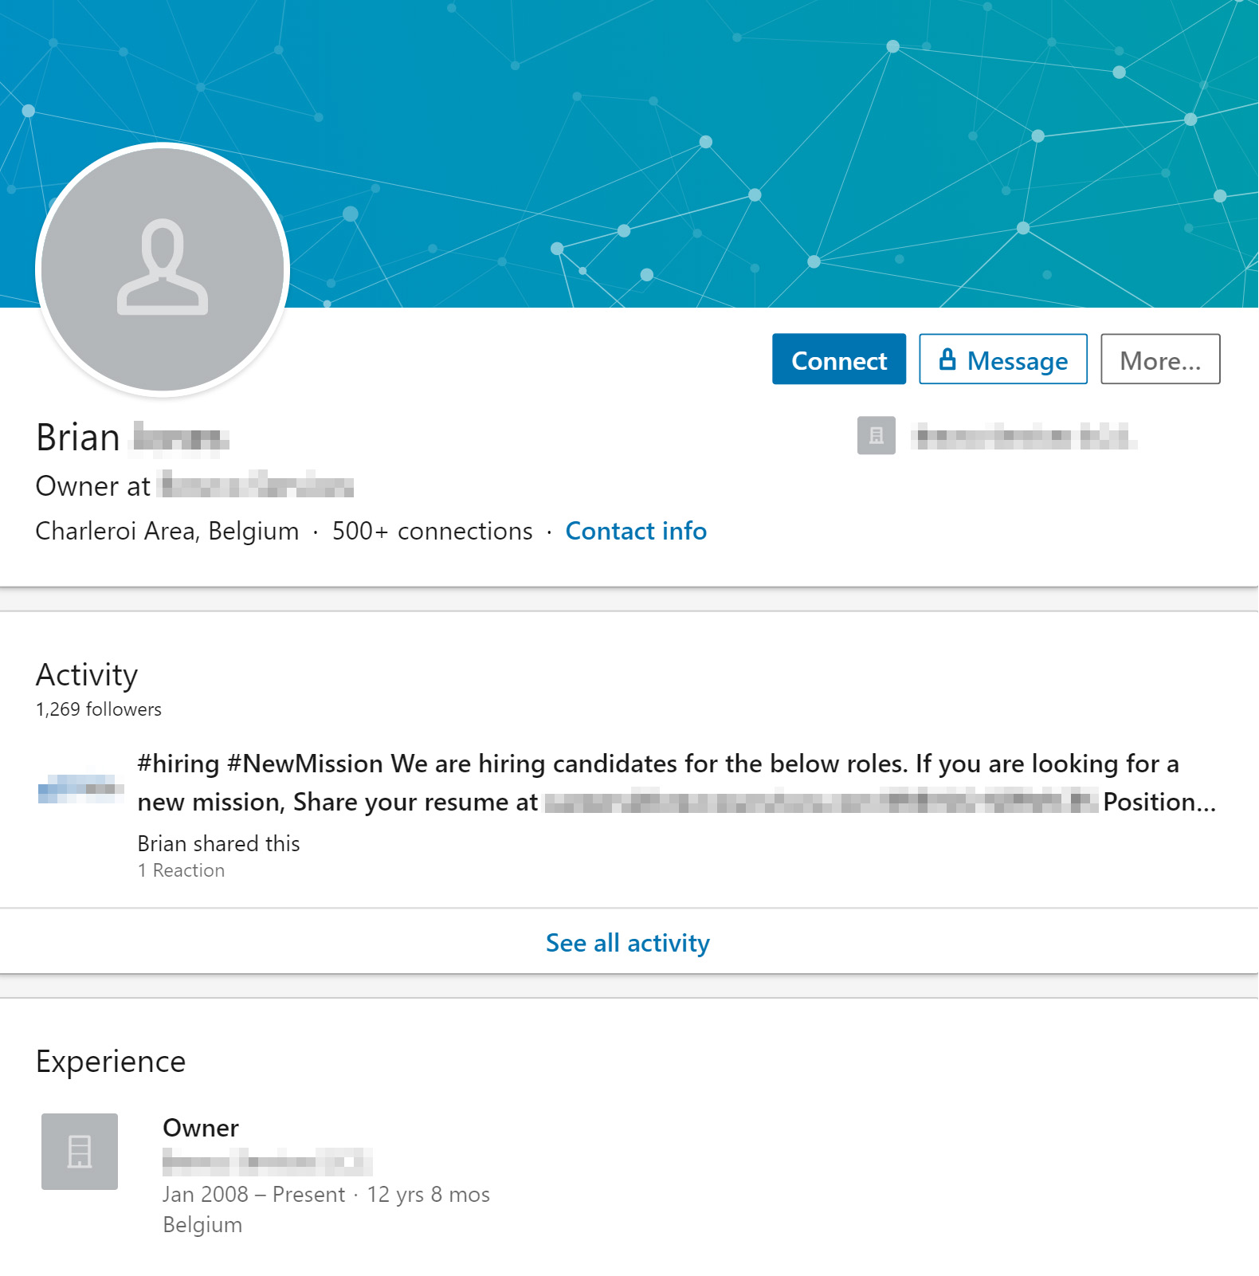Open the shared post thumbnail in Activity
The width and height of the screenshot is (1259, 1276).
80,787
